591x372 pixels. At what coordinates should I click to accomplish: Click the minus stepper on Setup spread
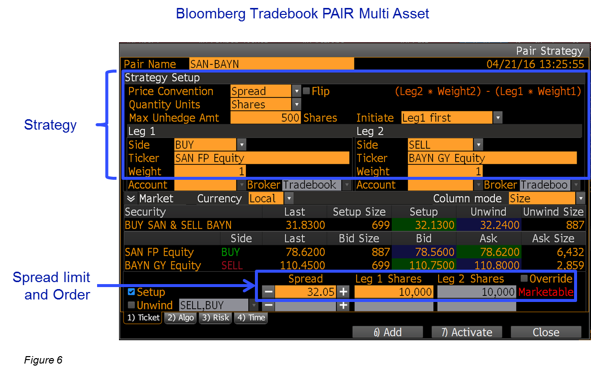[268, 292]
